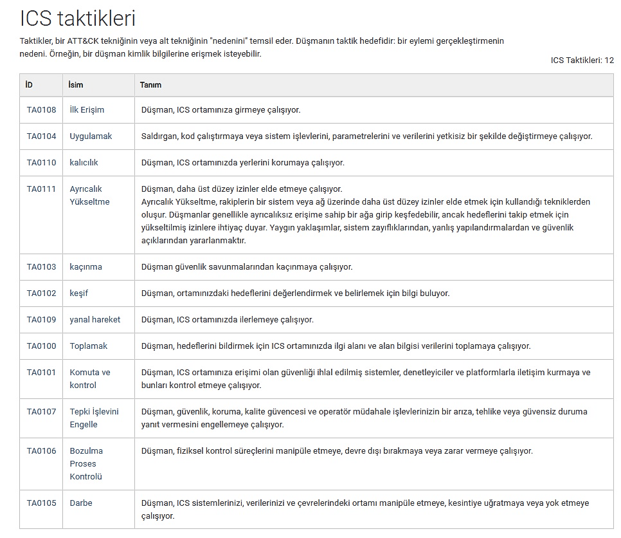Select the Darbe tactic link
Viewport: 621px width, 538px height.
[x=81, y=503]
